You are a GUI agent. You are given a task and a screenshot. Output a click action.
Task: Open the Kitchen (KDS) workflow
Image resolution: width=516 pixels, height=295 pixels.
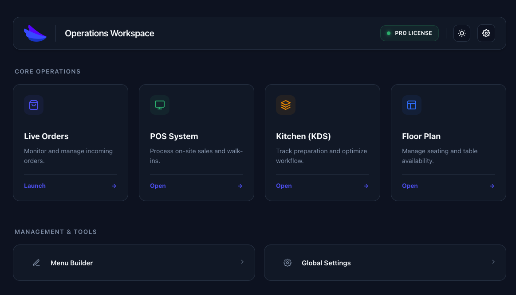[284, 186]
